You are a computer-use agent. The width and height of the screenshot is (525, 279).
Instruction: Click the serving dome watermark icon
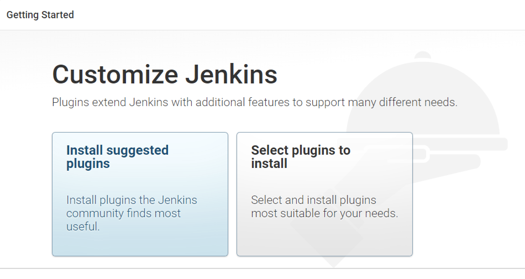point(453,97)
